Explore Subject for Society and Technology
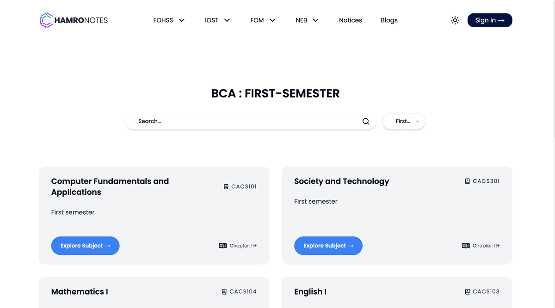The image size is (555, 308). (x=328, y=246)
